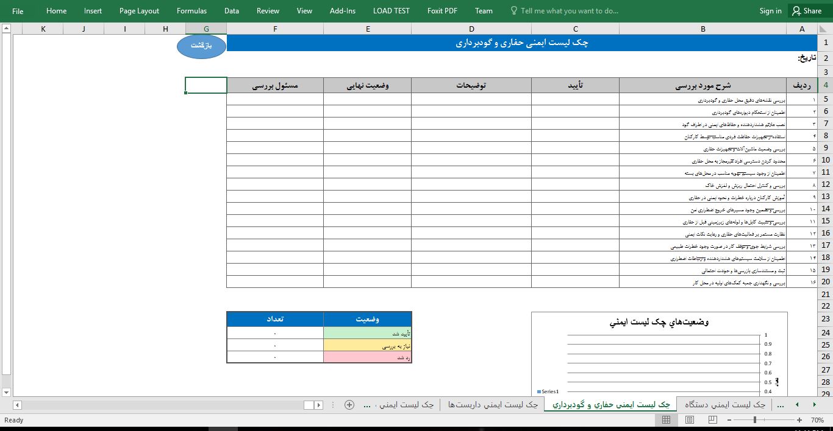Click the وضعیت header in summary table

pyautogui.click(x=368, y=319)
